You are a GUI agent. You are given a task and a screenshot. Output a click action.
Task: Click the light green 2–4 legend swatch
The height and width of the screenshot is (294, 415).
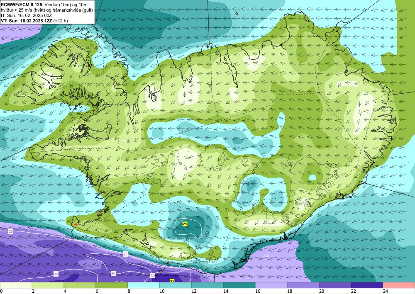click(x=48, y=285)
